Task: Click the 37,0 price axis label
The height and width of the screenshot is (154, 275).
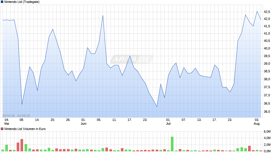Action: click(267, 95)
